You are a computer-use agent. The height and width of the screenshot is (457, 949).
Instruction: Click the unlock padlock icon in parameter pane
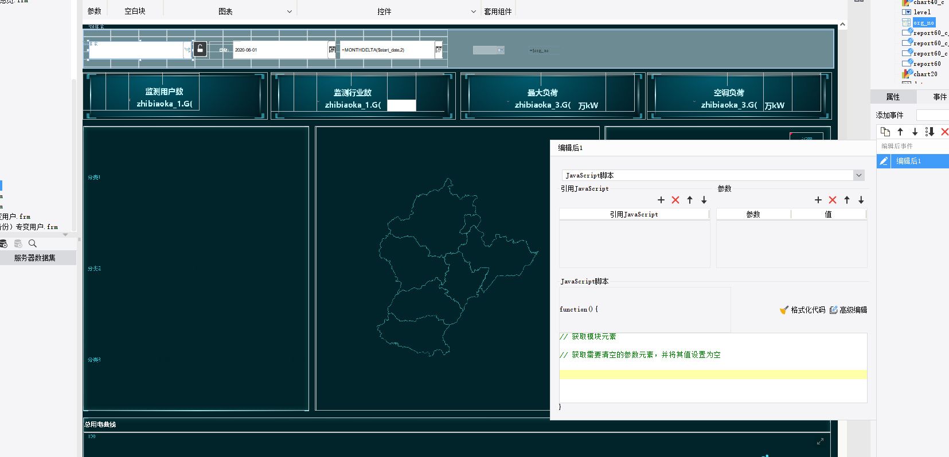pos(200,49)
